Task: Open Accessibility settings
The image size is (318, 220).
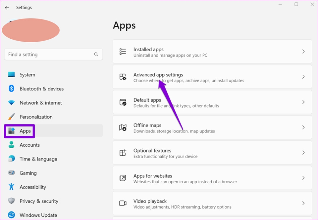Action: 54,187
